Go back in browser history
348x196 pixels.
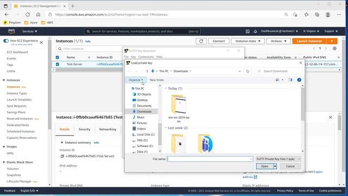pos(7,15)
